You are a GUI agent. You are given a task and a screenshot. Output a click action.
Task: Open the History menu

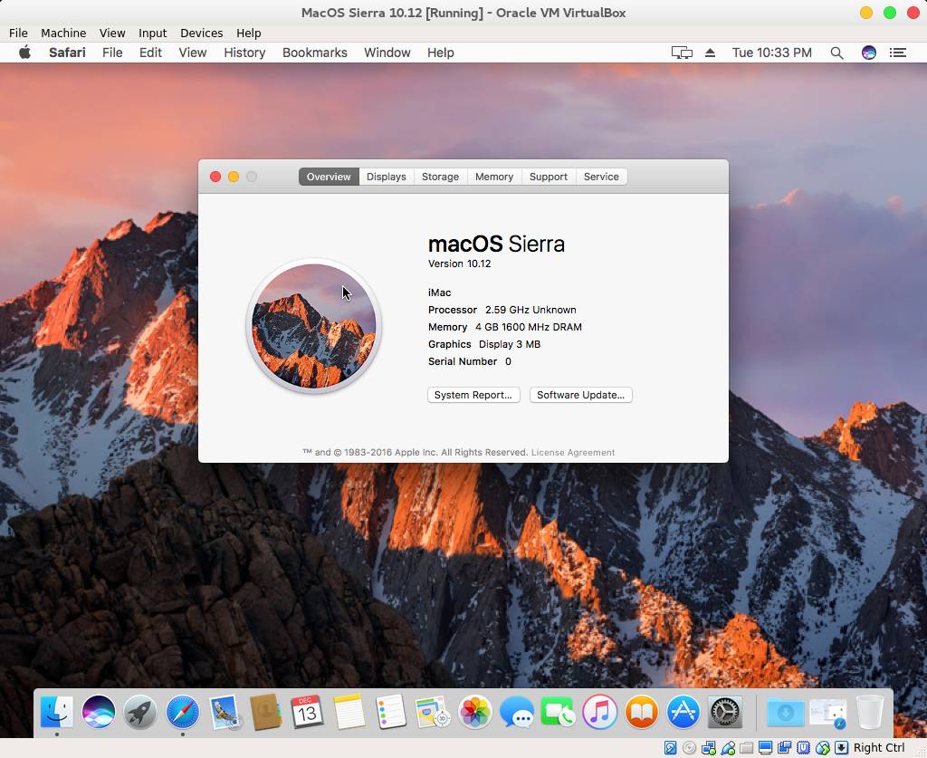(x=244, y=53)
